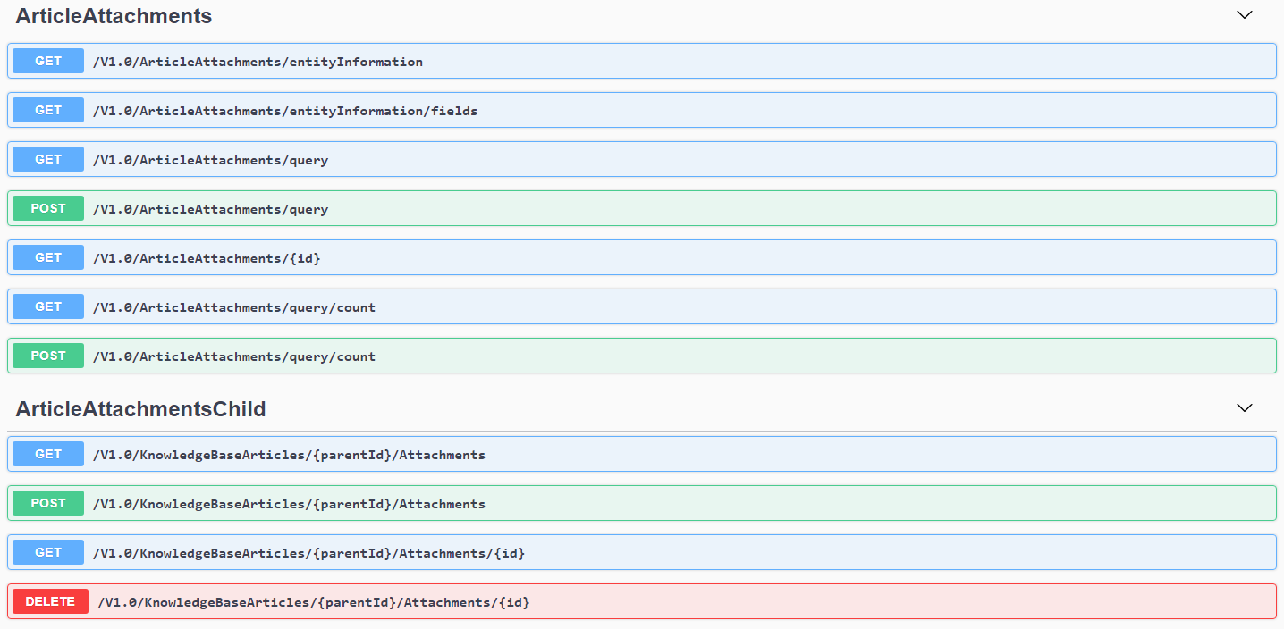
Task: Click POST badge for ArticleAttachments/query
Action: (48, 209)
